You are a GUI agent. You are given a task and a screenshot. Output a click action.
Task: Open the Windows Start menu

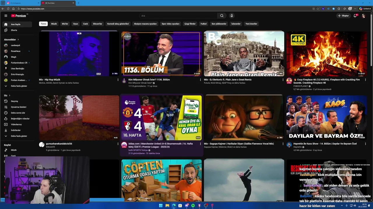point(161,206)
